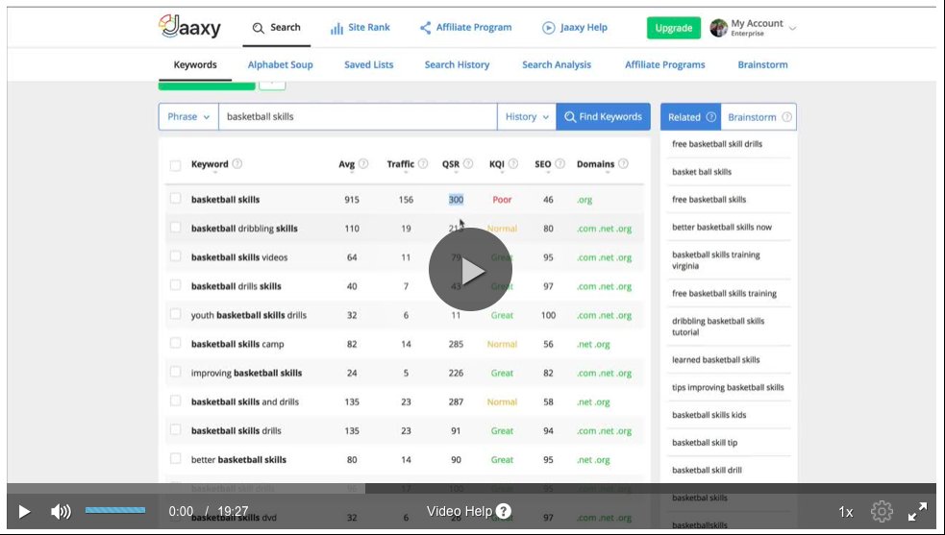Click the keyword search input field
The height and width of the screenshot is (535, 945).
(x=358, y=116)
